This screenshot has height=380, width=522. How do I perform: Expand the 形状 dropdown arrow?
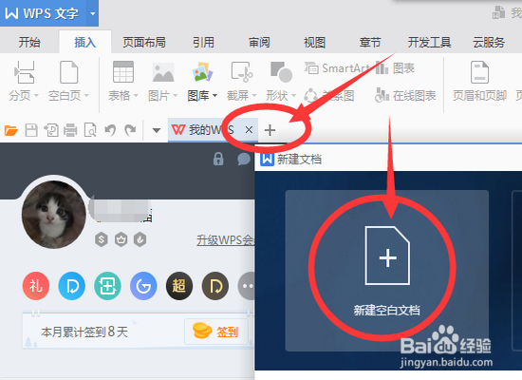[x=293, y=96]
